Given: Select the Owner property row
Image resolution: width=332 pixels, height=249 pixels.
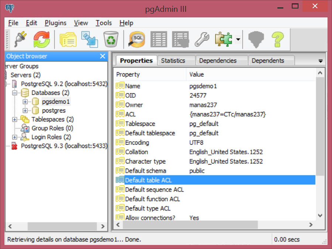Looking at the screenshot, I should 215,105.
